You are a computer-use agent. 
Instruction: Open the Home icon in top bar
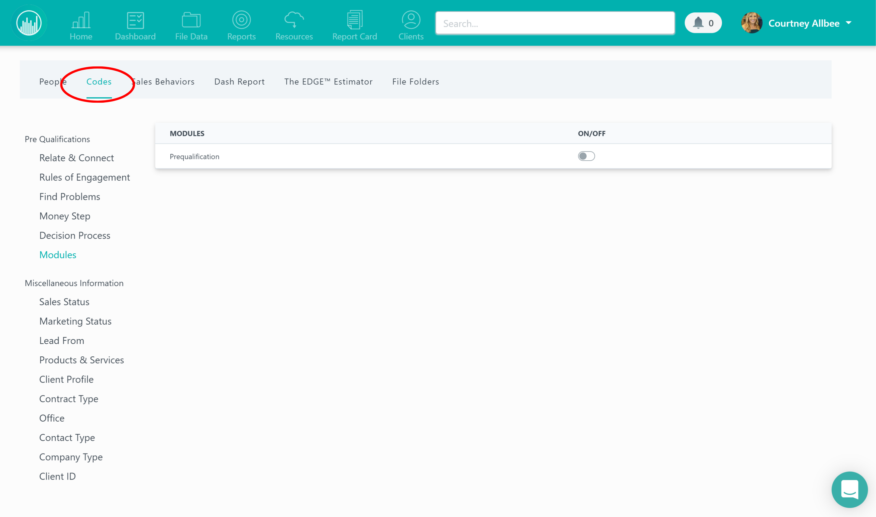pyautogui.click(x=81, y=20)
